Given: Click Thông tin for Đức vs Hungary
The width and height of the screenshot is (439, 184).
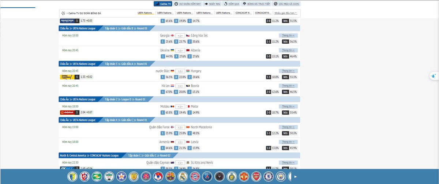Looking at the screenshot, I should point(288,71).
